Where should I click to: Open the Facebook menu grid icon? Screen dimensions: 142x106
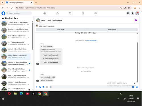[128, 13]
